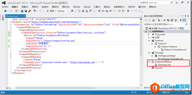Select Elements.xml under CustomerRibbon
The height and width of the screenshot is (95, 192).
[164, 65]
